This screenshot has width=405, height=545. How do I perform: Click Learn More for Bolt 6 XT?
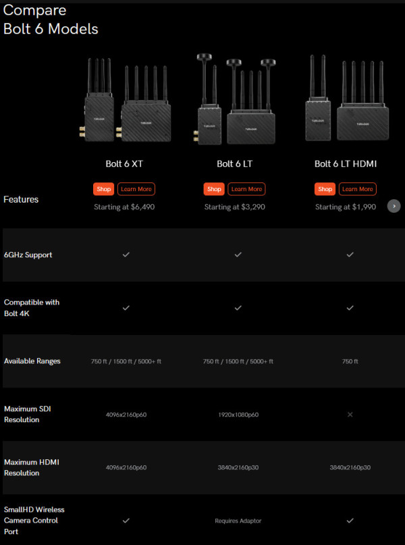[136, 189]
